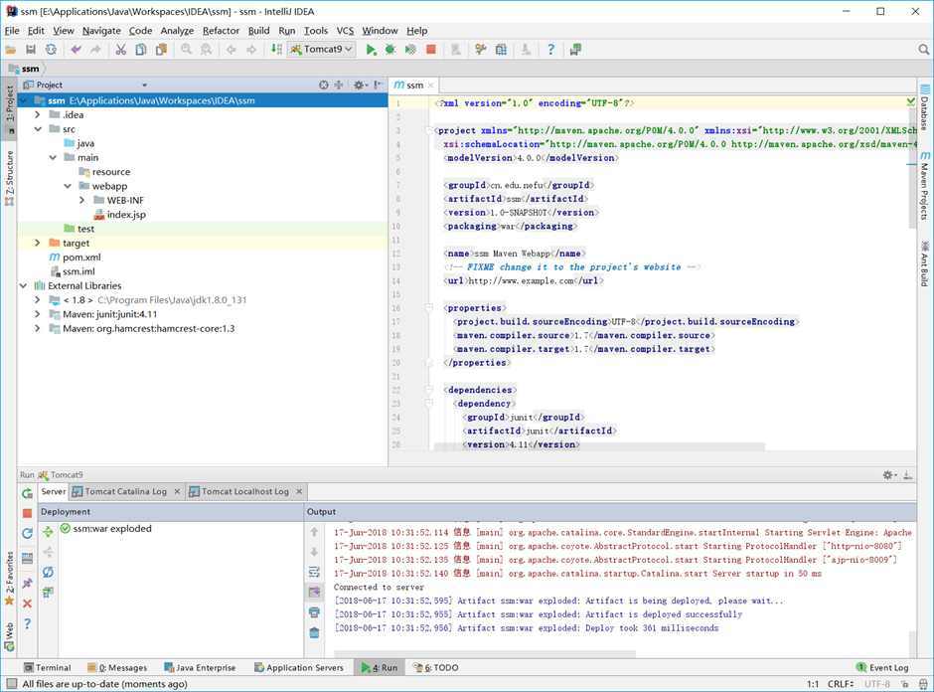Run the Tomcat9 configuration
Screen dimensions: 934x692
click(371, 50)
